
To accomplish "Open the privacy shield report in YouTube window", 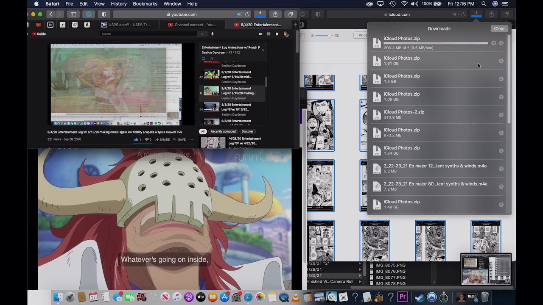I will click(104, 14).
